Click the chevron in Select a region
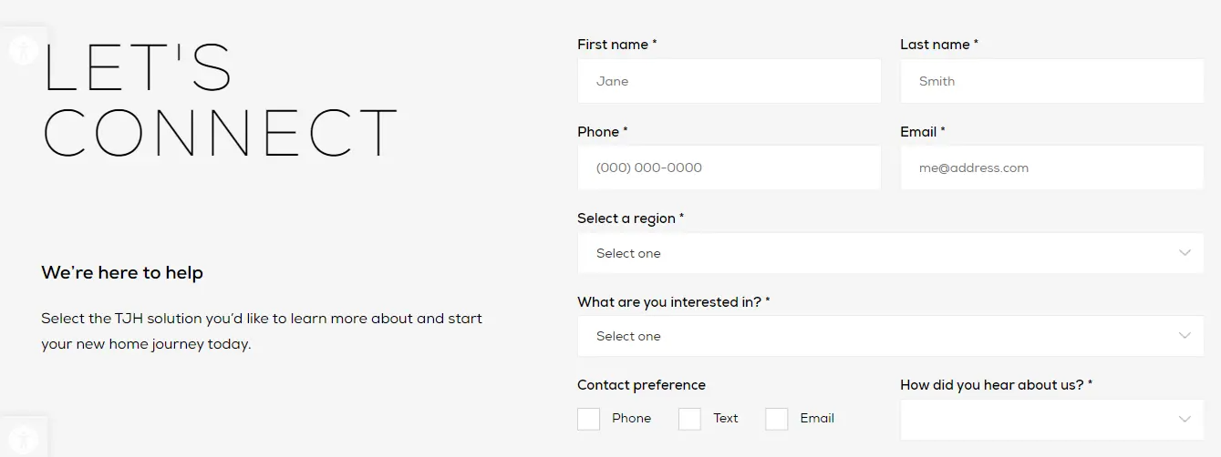 coord(1185,253)
